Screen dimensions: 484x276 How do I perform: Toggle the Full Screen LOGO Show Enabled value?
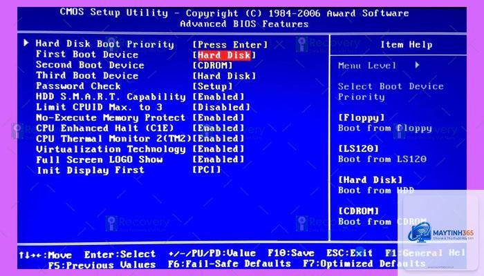pos(218,159)
